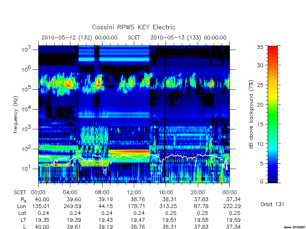Click the LT row header label

[x=23, y=220]
